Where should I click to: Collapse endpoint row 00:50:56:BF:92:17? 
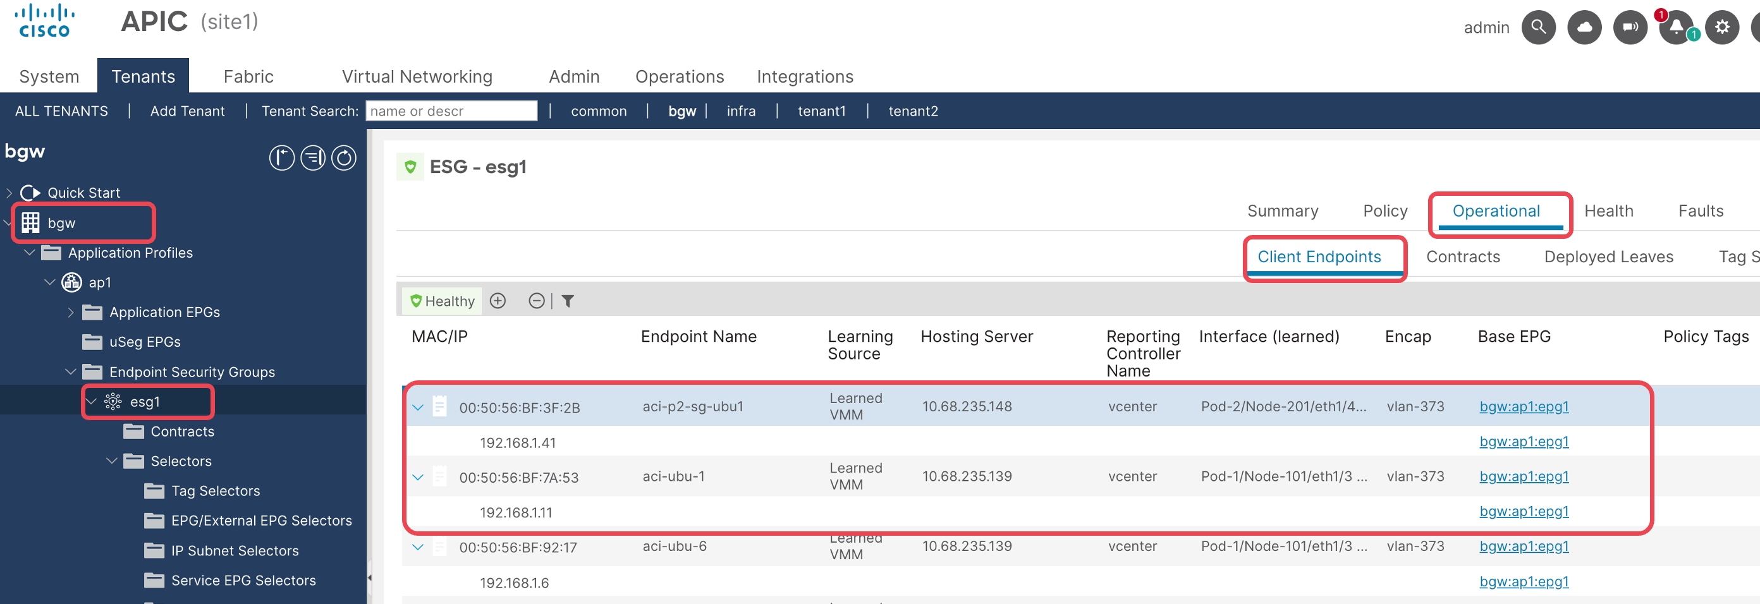pos(418,547)
